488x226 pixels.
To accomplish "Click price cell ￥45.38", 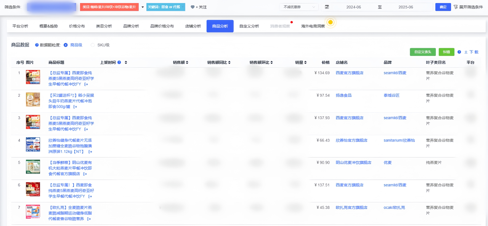I will tap(323, 208).
